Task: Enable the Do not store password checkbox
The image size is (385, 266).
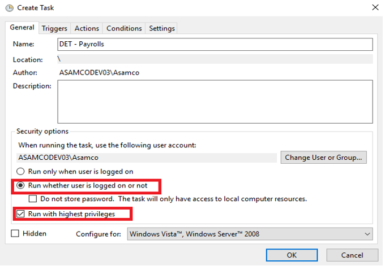Action: (x=33, y=199)
